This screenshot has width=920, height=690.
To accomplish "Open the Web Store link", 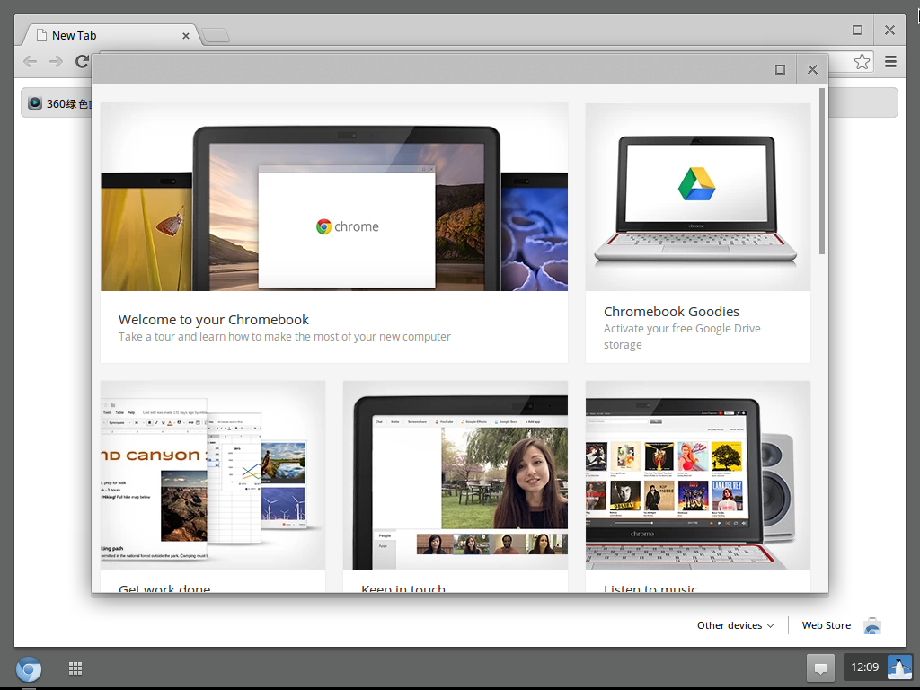I will (x=826, y=625).
